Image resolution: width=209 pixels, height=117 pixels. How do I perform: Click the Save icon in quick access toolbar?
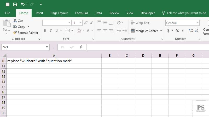click(x=15, y=4)
